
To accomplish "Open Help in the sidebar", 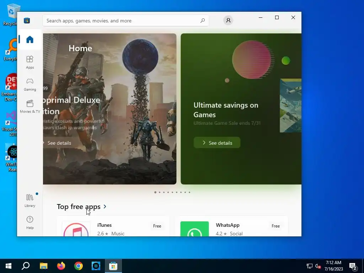I will pos(30,223).
